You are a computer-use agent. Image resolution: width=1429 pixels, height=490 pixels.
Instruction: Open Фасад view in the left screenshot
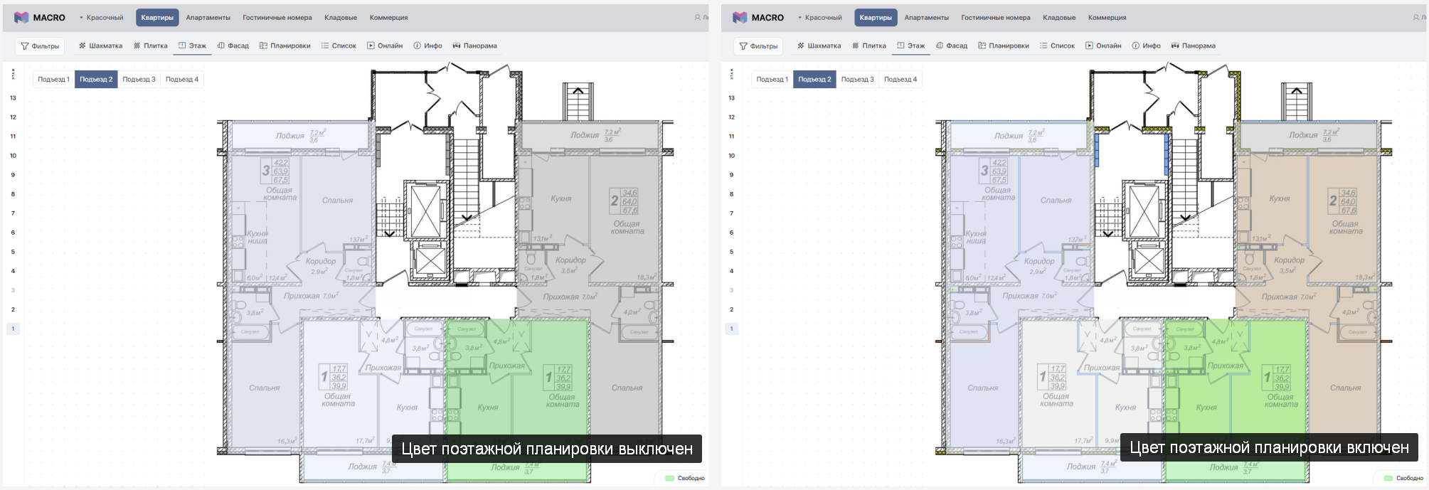tap(233, 46)
